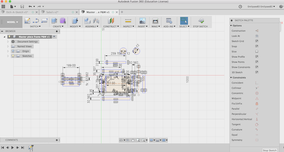The width and height of the screenshot is (284, 152).
Task: Click the New Component assemble icon
Action: click(x=87, y=21)
